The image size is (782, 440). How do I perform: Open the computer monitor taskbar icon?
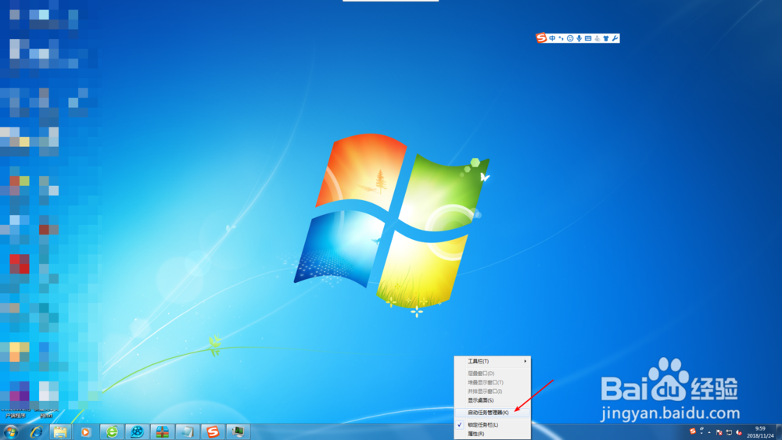pos(239,432)
